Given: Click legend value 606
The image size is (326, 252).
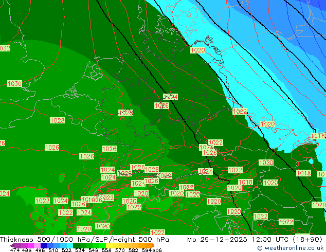Looking at the screenshot, I should point(156,250).
